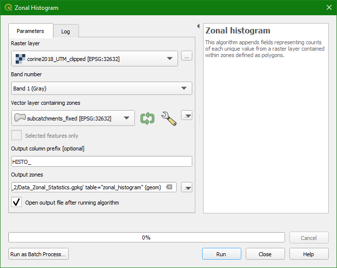Open the Help button

coord(309,254)
